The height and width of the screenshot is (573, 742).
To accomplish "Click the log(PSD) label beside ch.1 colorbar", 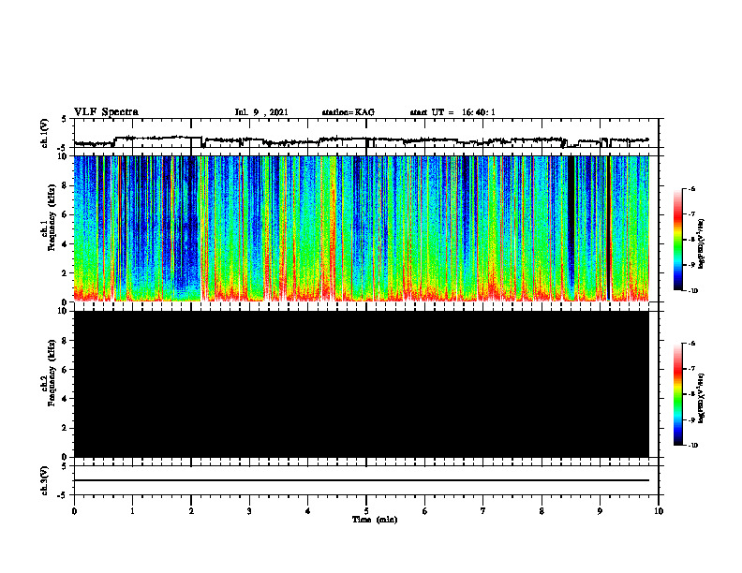I will [701, 243].
